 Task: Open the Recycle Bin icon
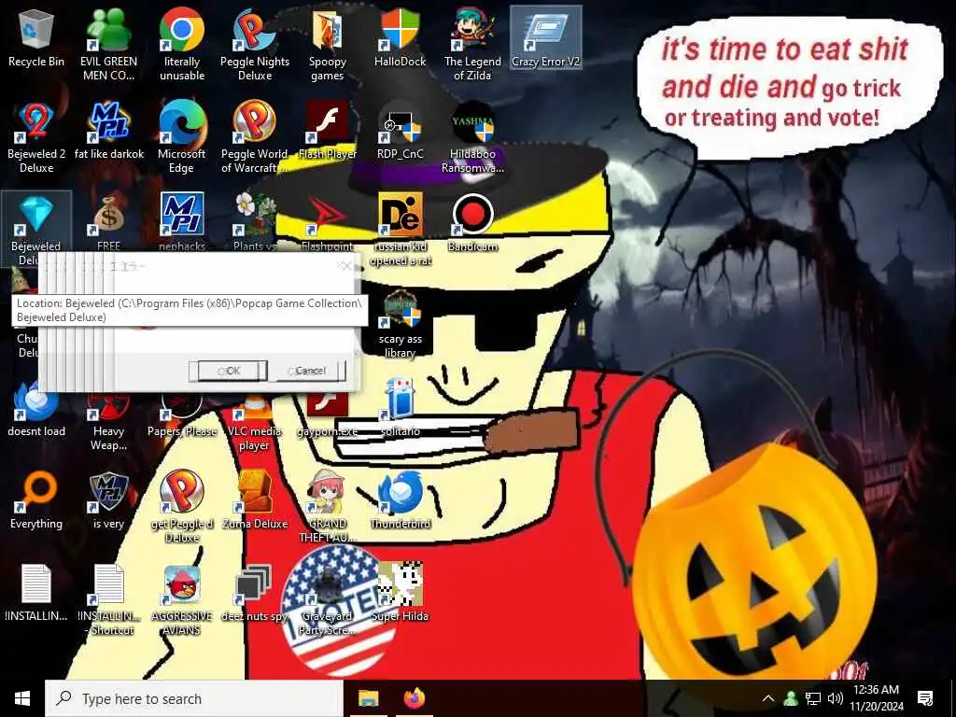[x=36, y=38]
